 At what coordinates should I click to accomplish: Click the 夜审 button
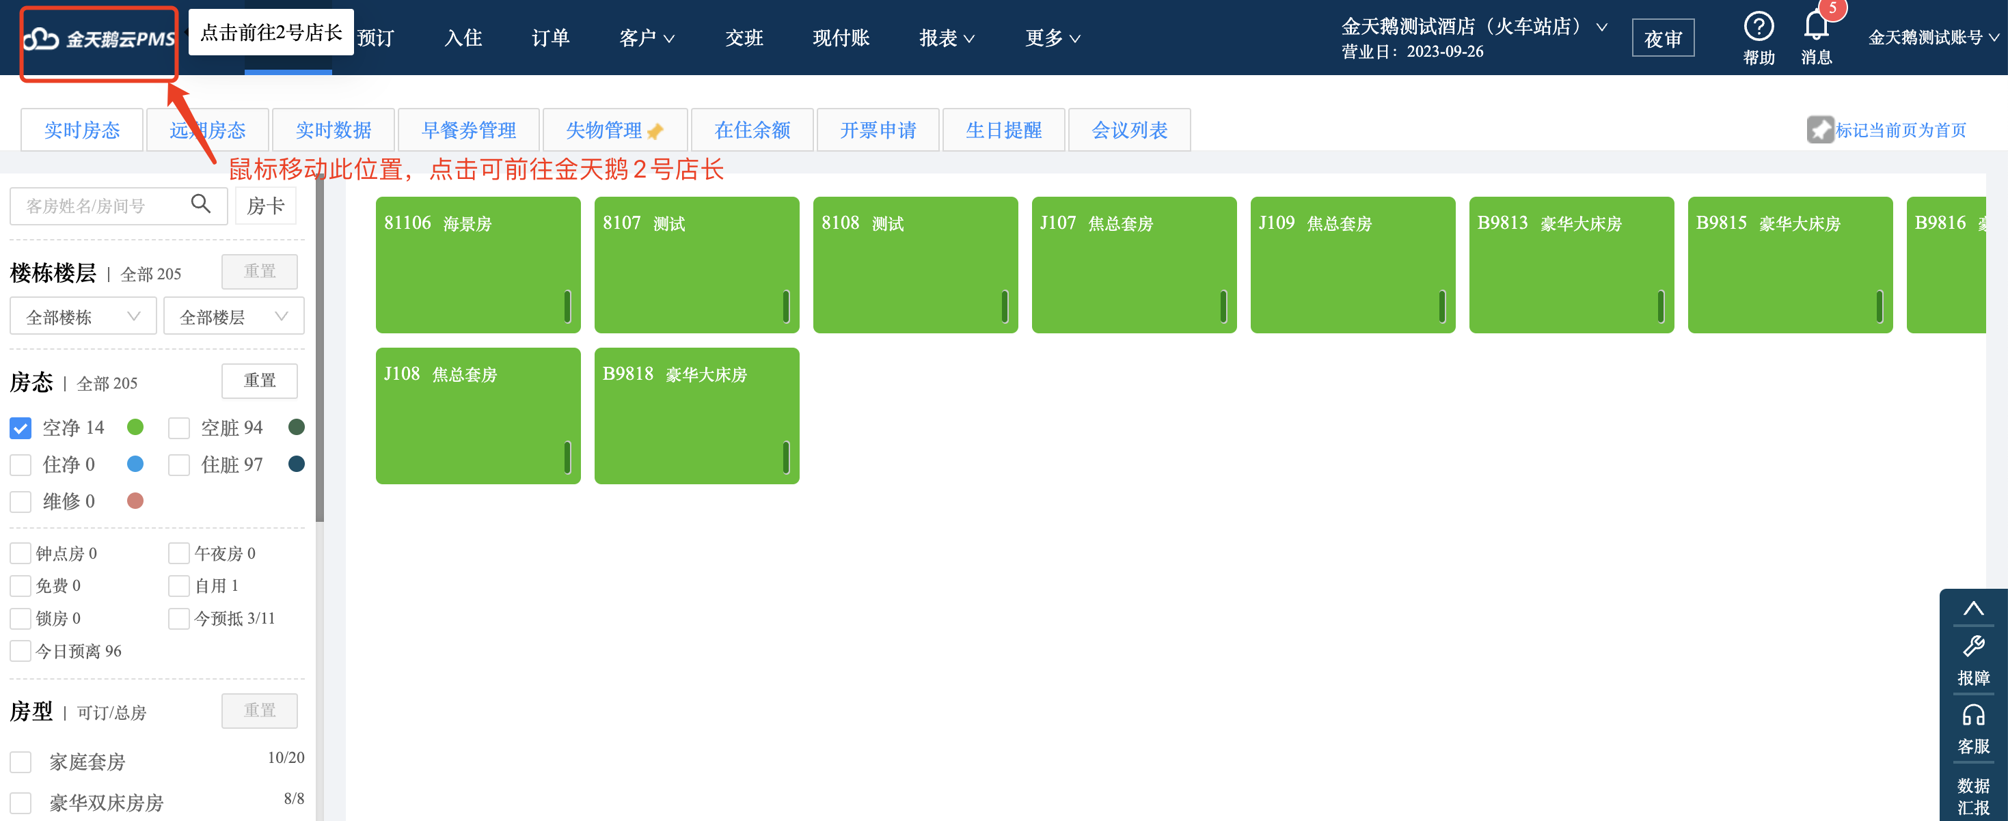(1663, 38)
